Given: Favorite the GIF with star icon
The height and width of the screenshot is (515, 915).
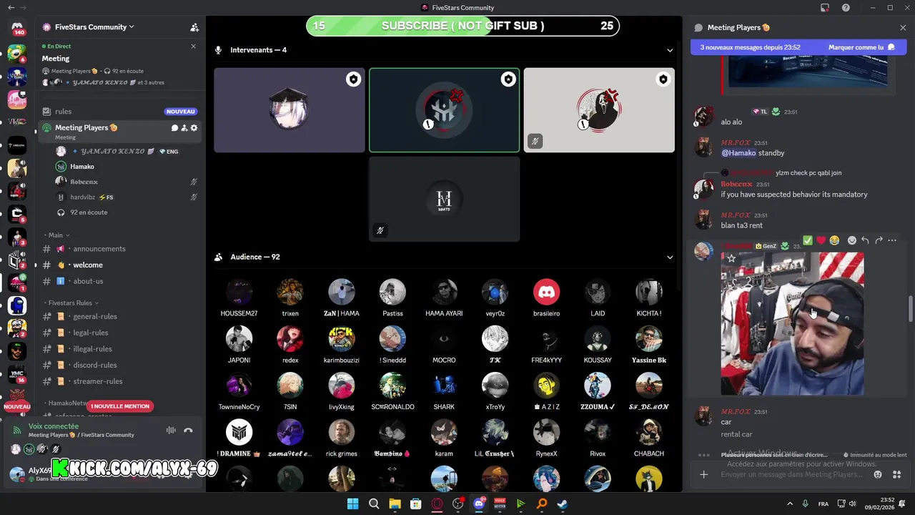Looking at the screenshot, I should coord(731,258).
